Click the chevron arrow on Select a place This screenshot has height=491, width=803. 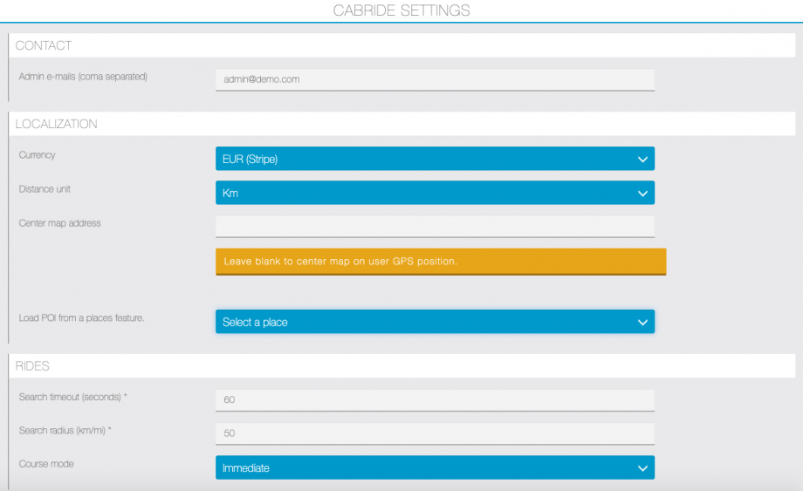[x=642, y=322]
